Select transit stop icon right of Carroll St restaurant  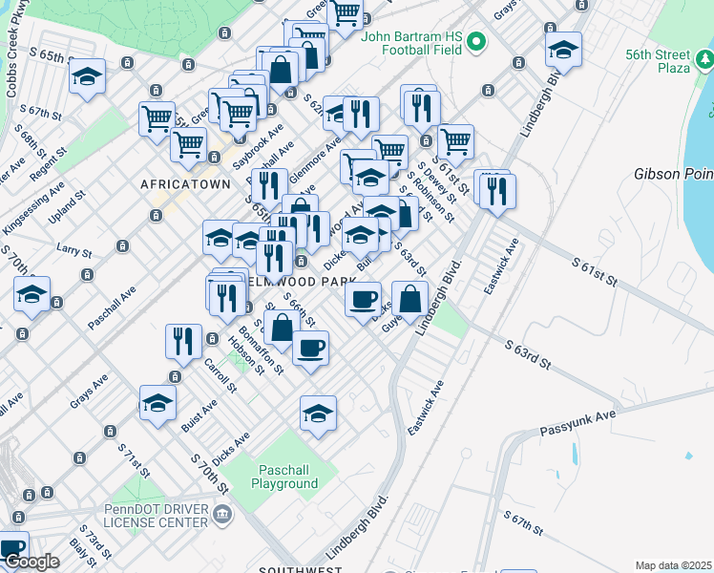pos(212,339)
